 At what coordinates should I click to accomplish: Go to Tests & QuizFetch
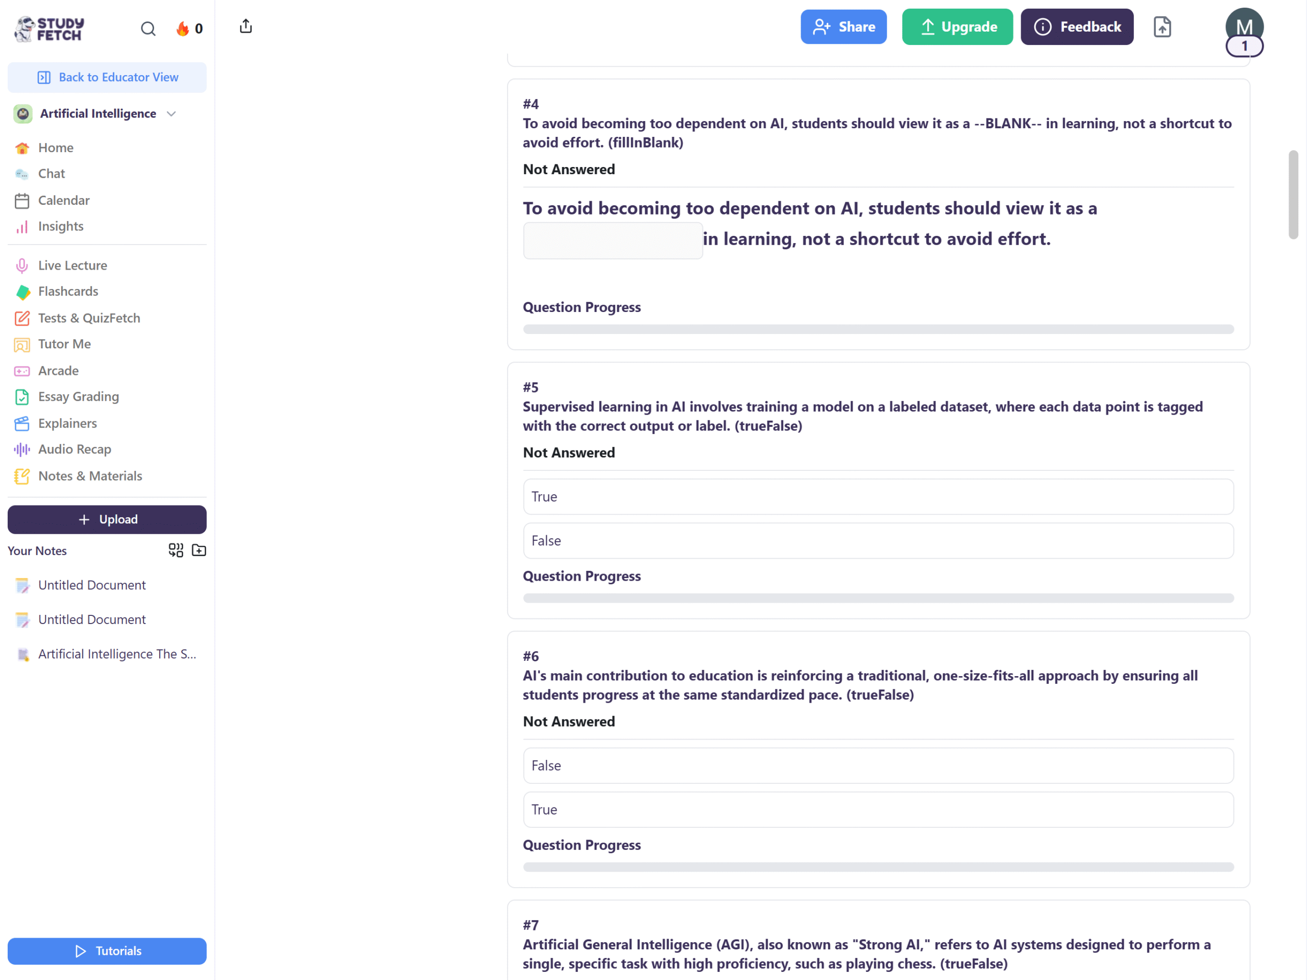click(89, 318)
